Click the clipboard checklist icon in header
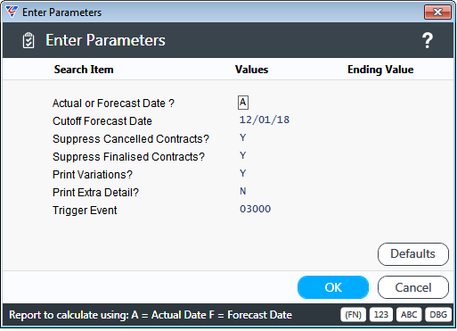Viewport: 457px width, 331px height. point(29,40)
